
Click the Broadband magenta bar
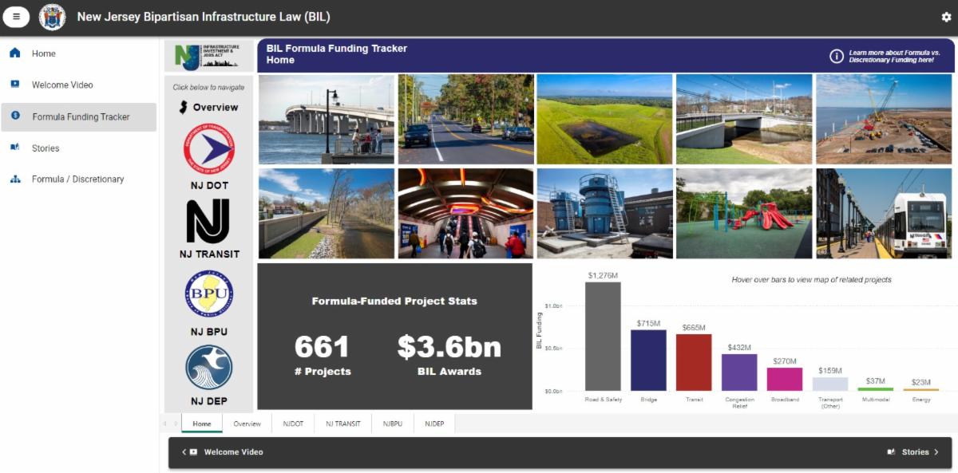[x=785, y=379]
